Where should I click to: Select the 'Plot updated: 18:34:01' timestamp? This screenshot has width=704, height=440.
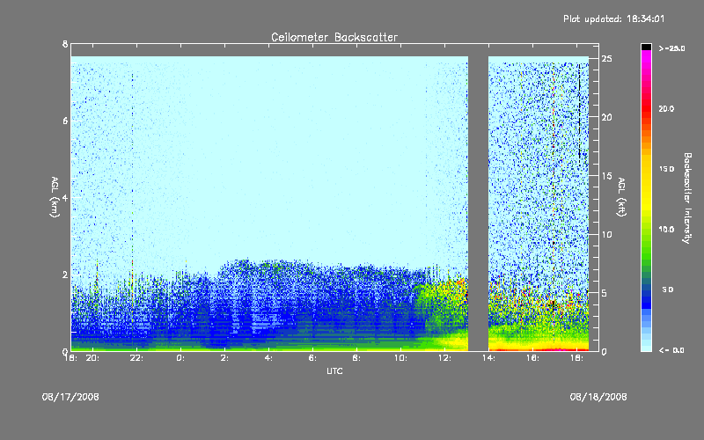coord(613,18)
